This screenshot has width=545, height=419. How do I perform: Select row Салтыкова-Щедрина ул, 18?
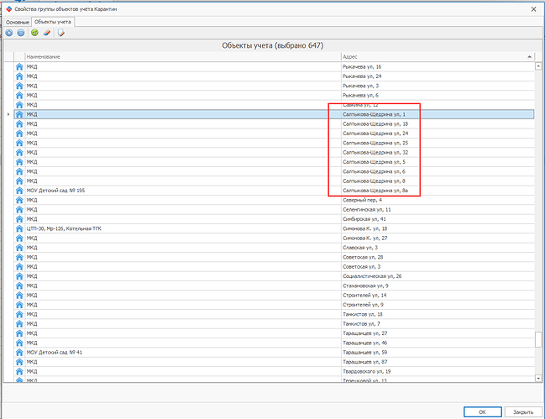[275, 123]
